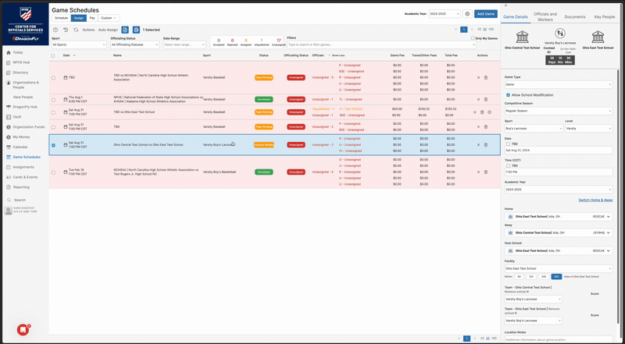Viewport: 625px width, 344px height.
Task: Open the chat support bubble icon
Action: [24, 329]
